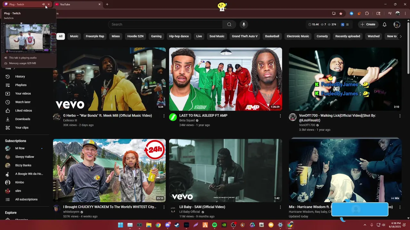Click the YouTube search input field
Viewport: 410px width, 230px height.
point(165,24)
